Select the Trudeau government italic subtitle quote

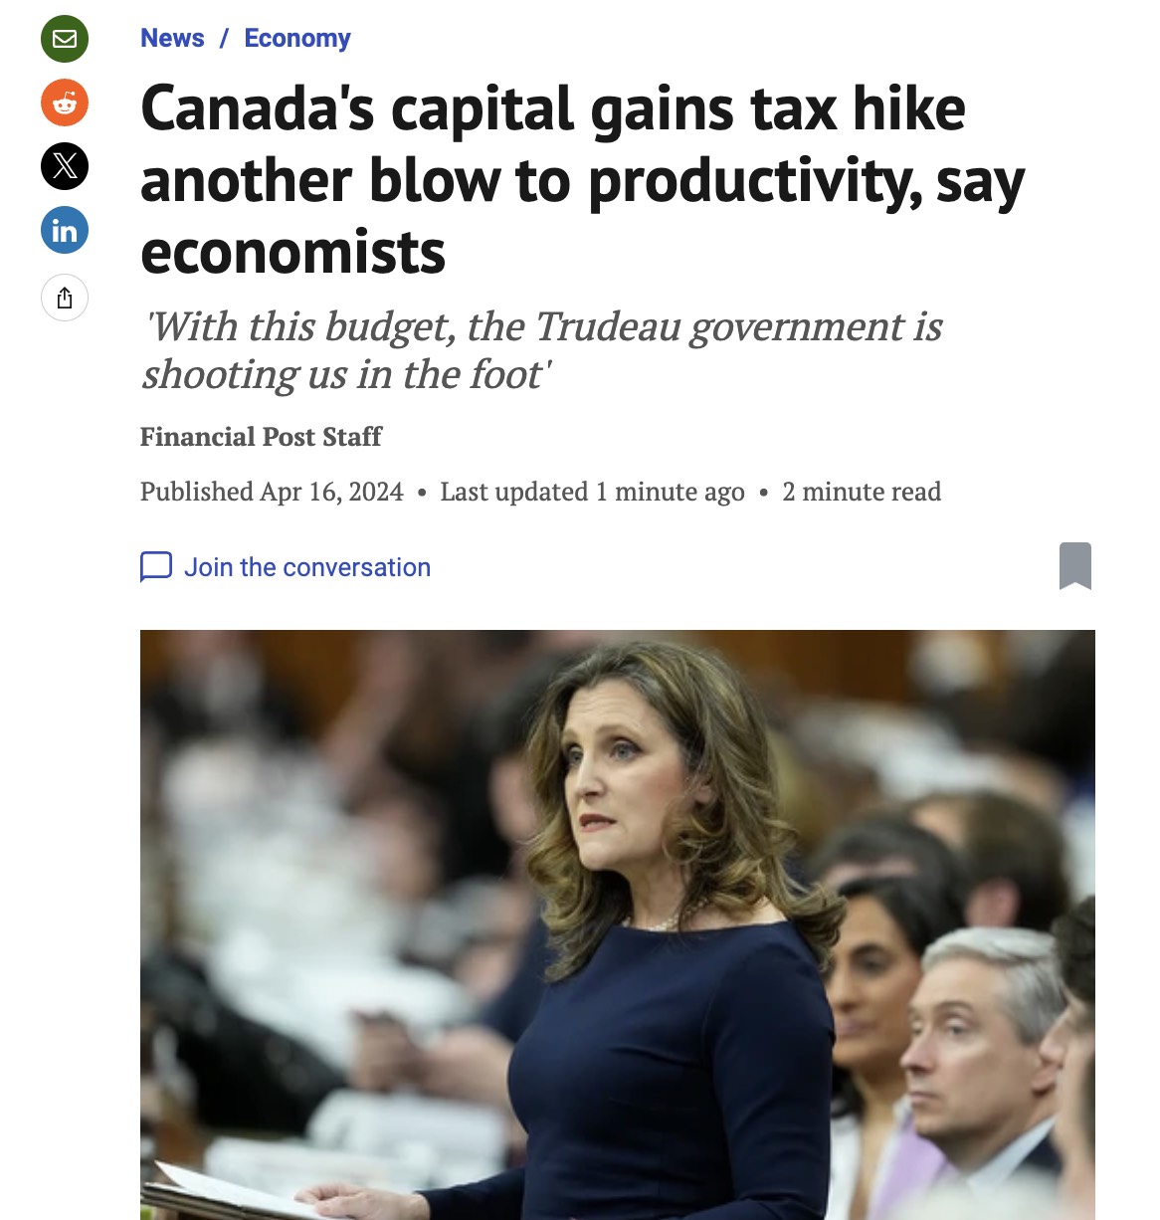click(x=542, y=350)
